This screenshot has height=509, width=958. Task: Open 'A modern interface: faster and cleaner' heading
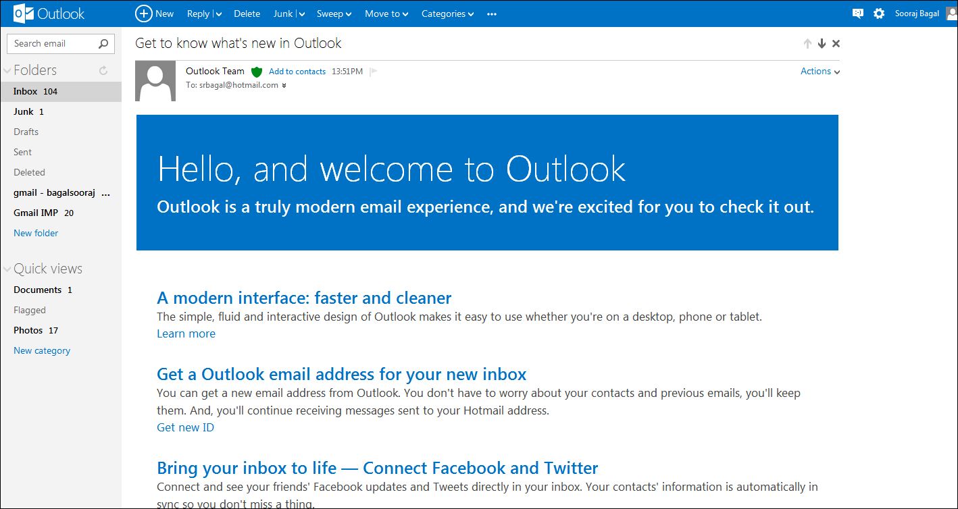[304, 298]
